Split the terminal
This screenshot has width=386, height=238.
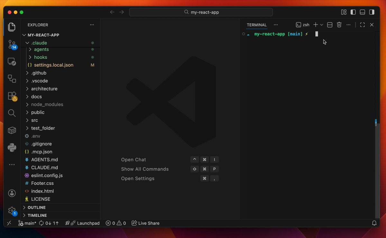point(330,25)
